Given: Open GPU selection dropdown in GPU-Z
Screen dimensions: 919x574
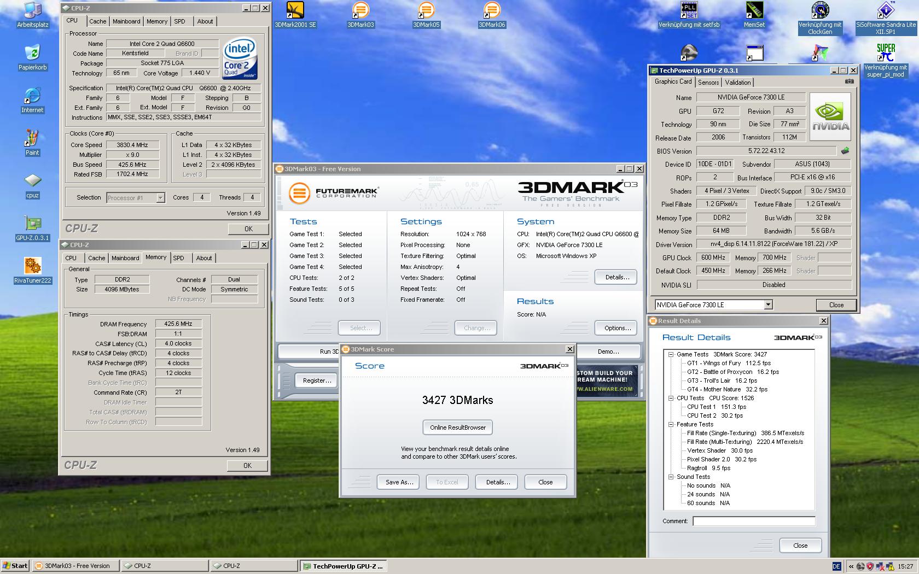Looking at the screenshot, I should tap(768, 304).
